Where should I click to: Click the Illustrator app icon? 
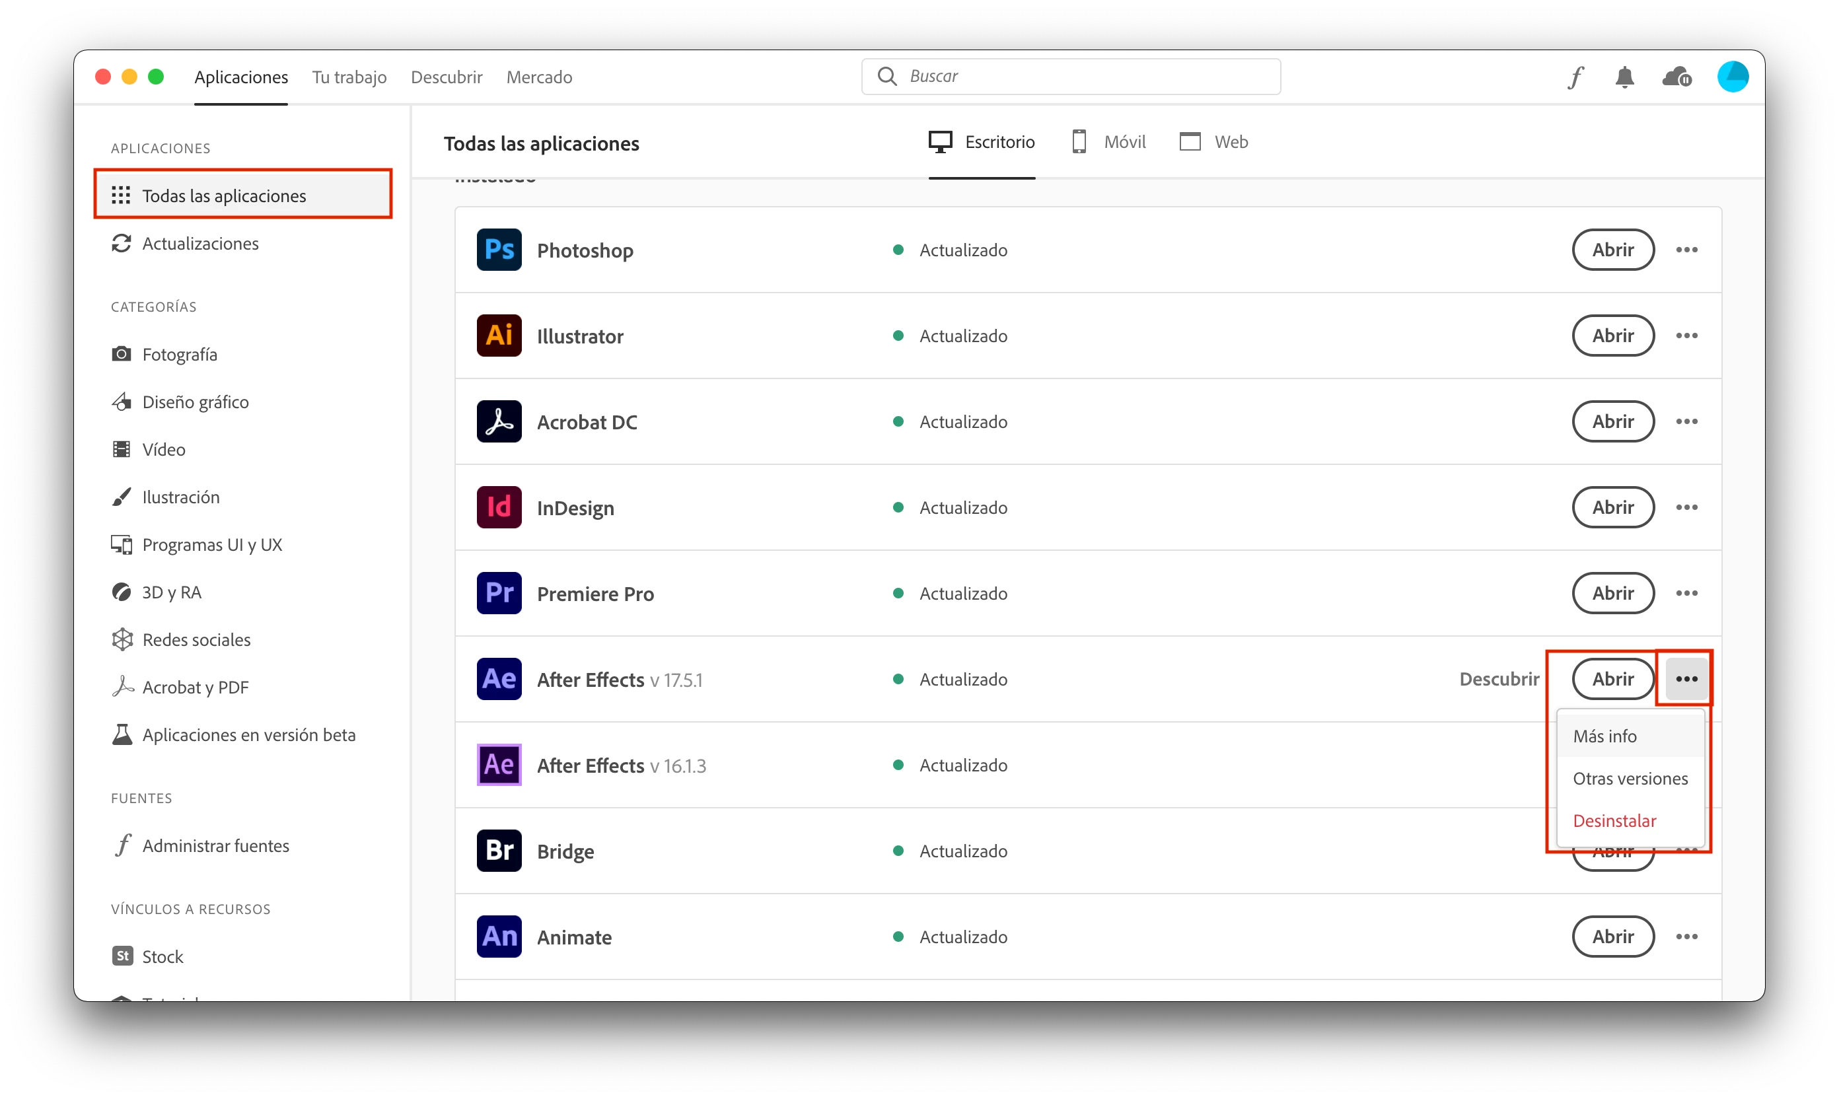pos(499,336)
